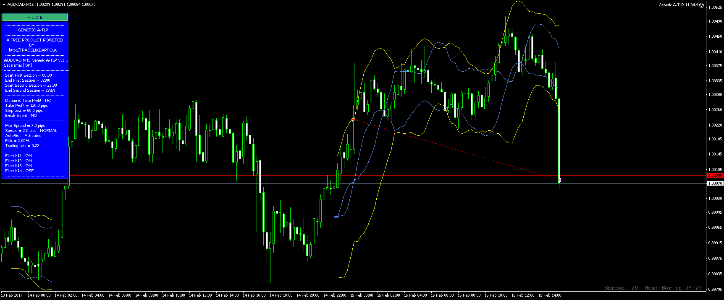Screen dimensions: 724x300
Task: Click the '15 Feb 00:00' time axis label
Action: click(362, 295)
